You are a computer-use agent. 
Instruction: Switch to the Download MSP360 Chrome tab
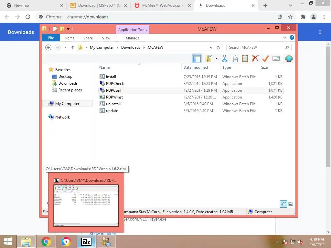[99, 5]
